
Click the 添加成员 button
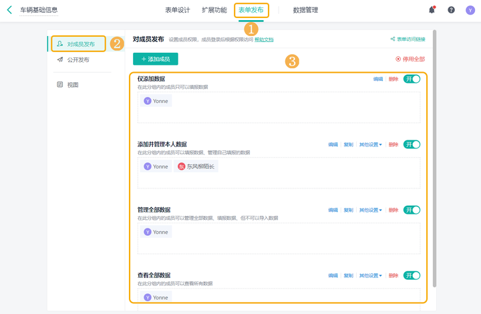pos(155,59)
